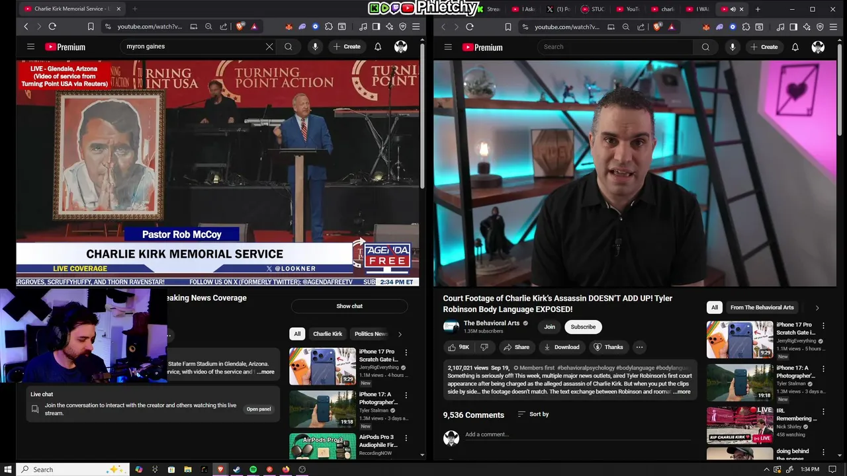Open Brave Shields in right browser address bar
The height and width of the screenshot is (476, 847).
[657, 26]
